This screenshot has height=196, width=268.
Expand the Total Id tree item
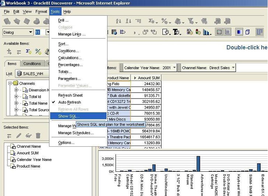tap(16, 96)
